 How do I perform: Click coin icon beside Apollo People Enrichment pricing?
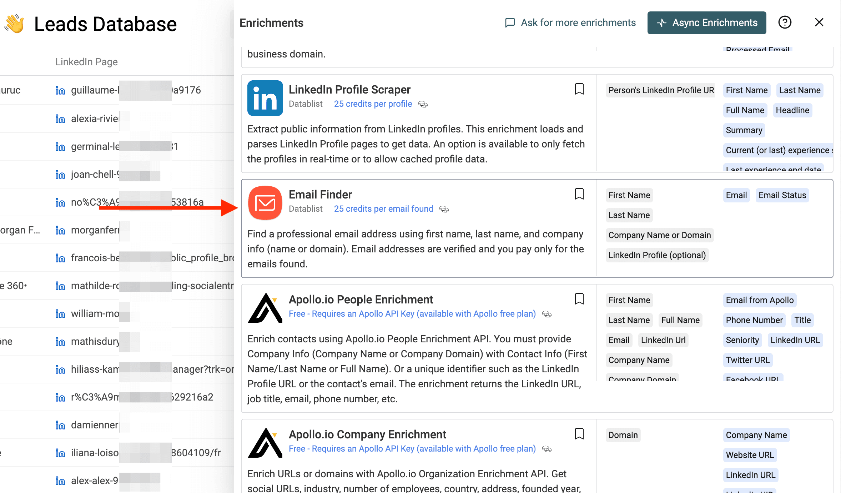[x=547, y=314]
